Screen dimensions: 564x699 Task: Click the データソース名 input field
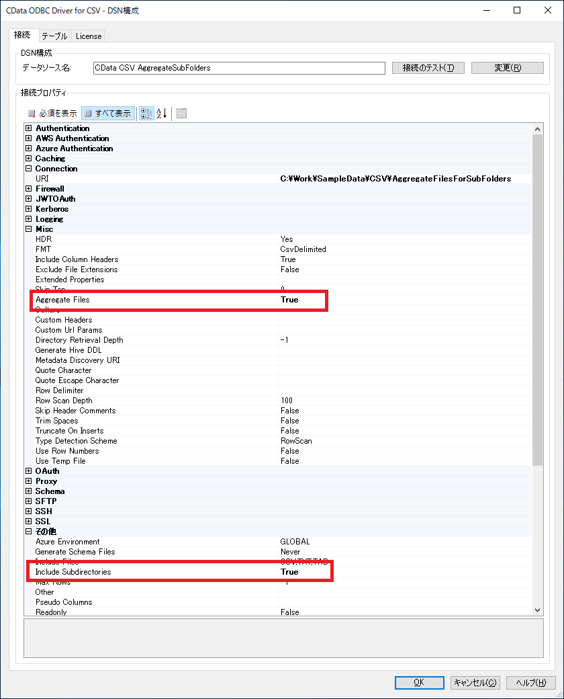pos(239,68)
